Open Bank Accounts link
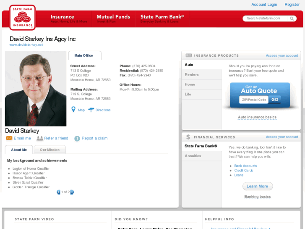Screen dimensions: 305x229 coord(245,166)
